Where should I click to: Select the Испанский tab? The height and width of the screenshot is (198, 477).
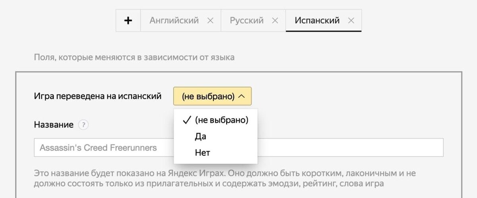pos(317,21)
